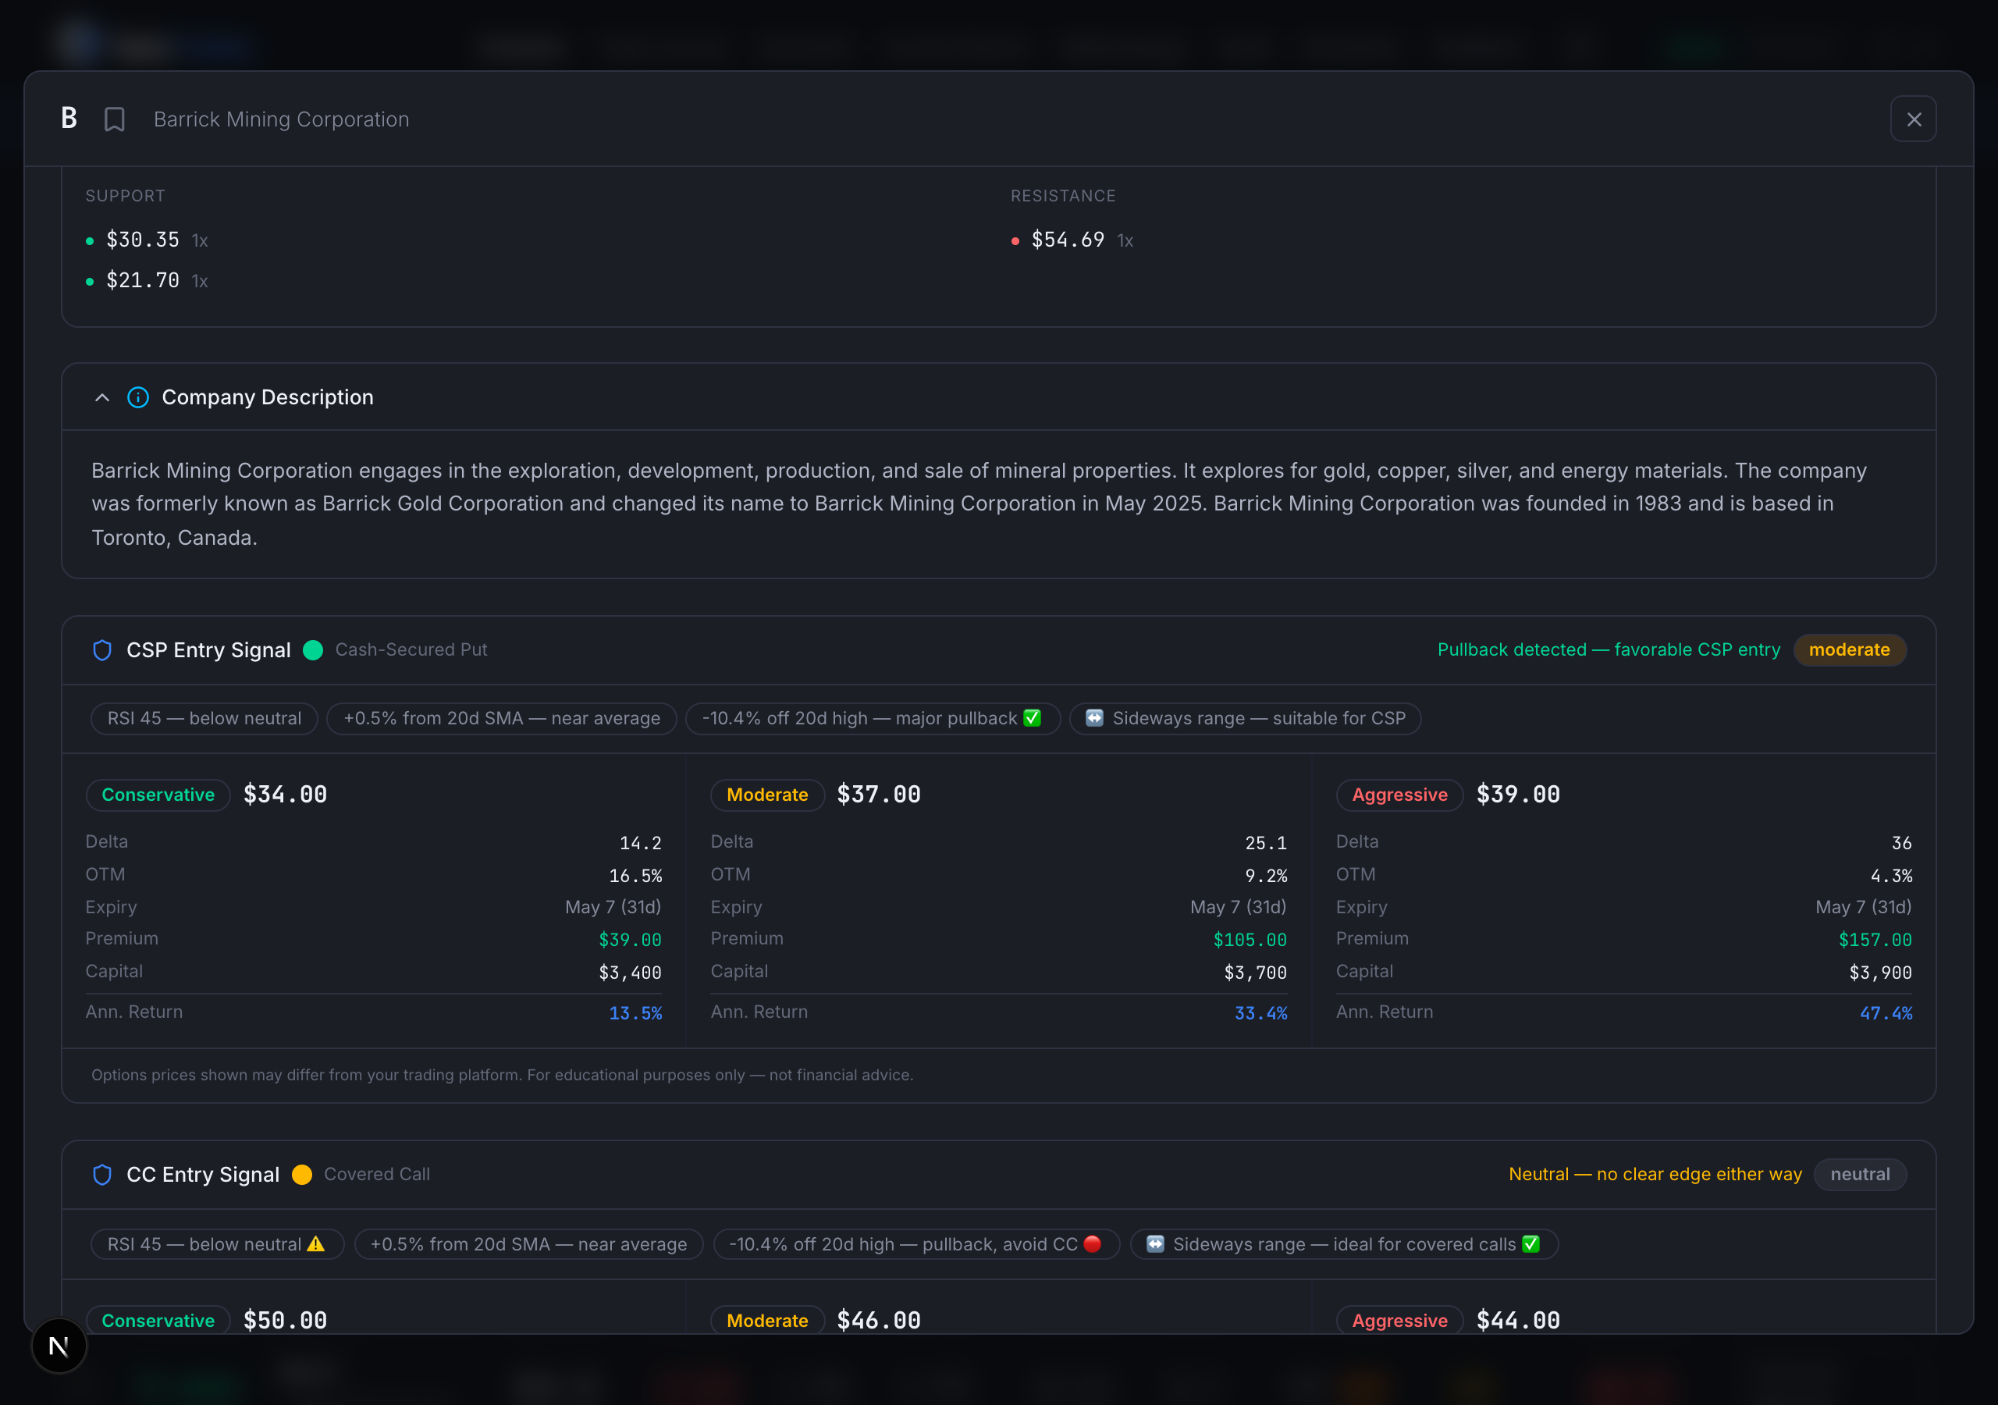Select the shield icon on CSP Entry Signal

pos(101,649)
